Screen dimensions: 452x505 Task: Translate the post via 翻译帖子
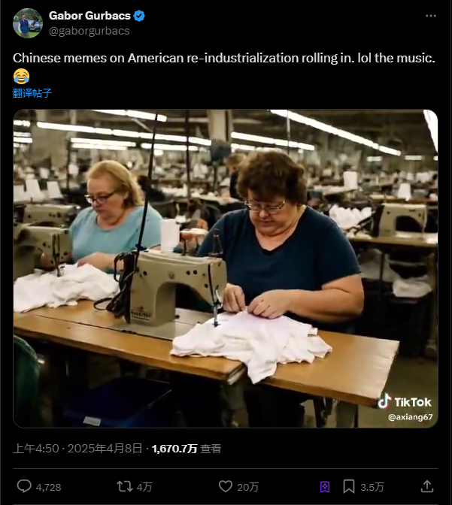click(x=32, y=93)
